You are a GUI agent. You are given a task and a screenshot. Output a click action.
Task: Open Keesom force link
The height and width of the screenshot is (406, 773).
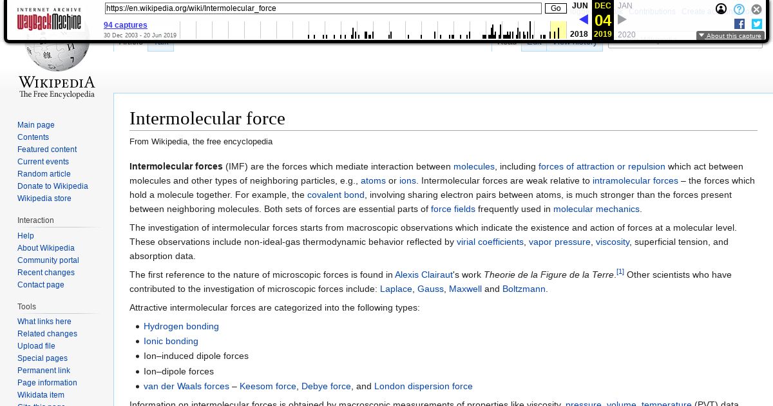pos(268,386)
